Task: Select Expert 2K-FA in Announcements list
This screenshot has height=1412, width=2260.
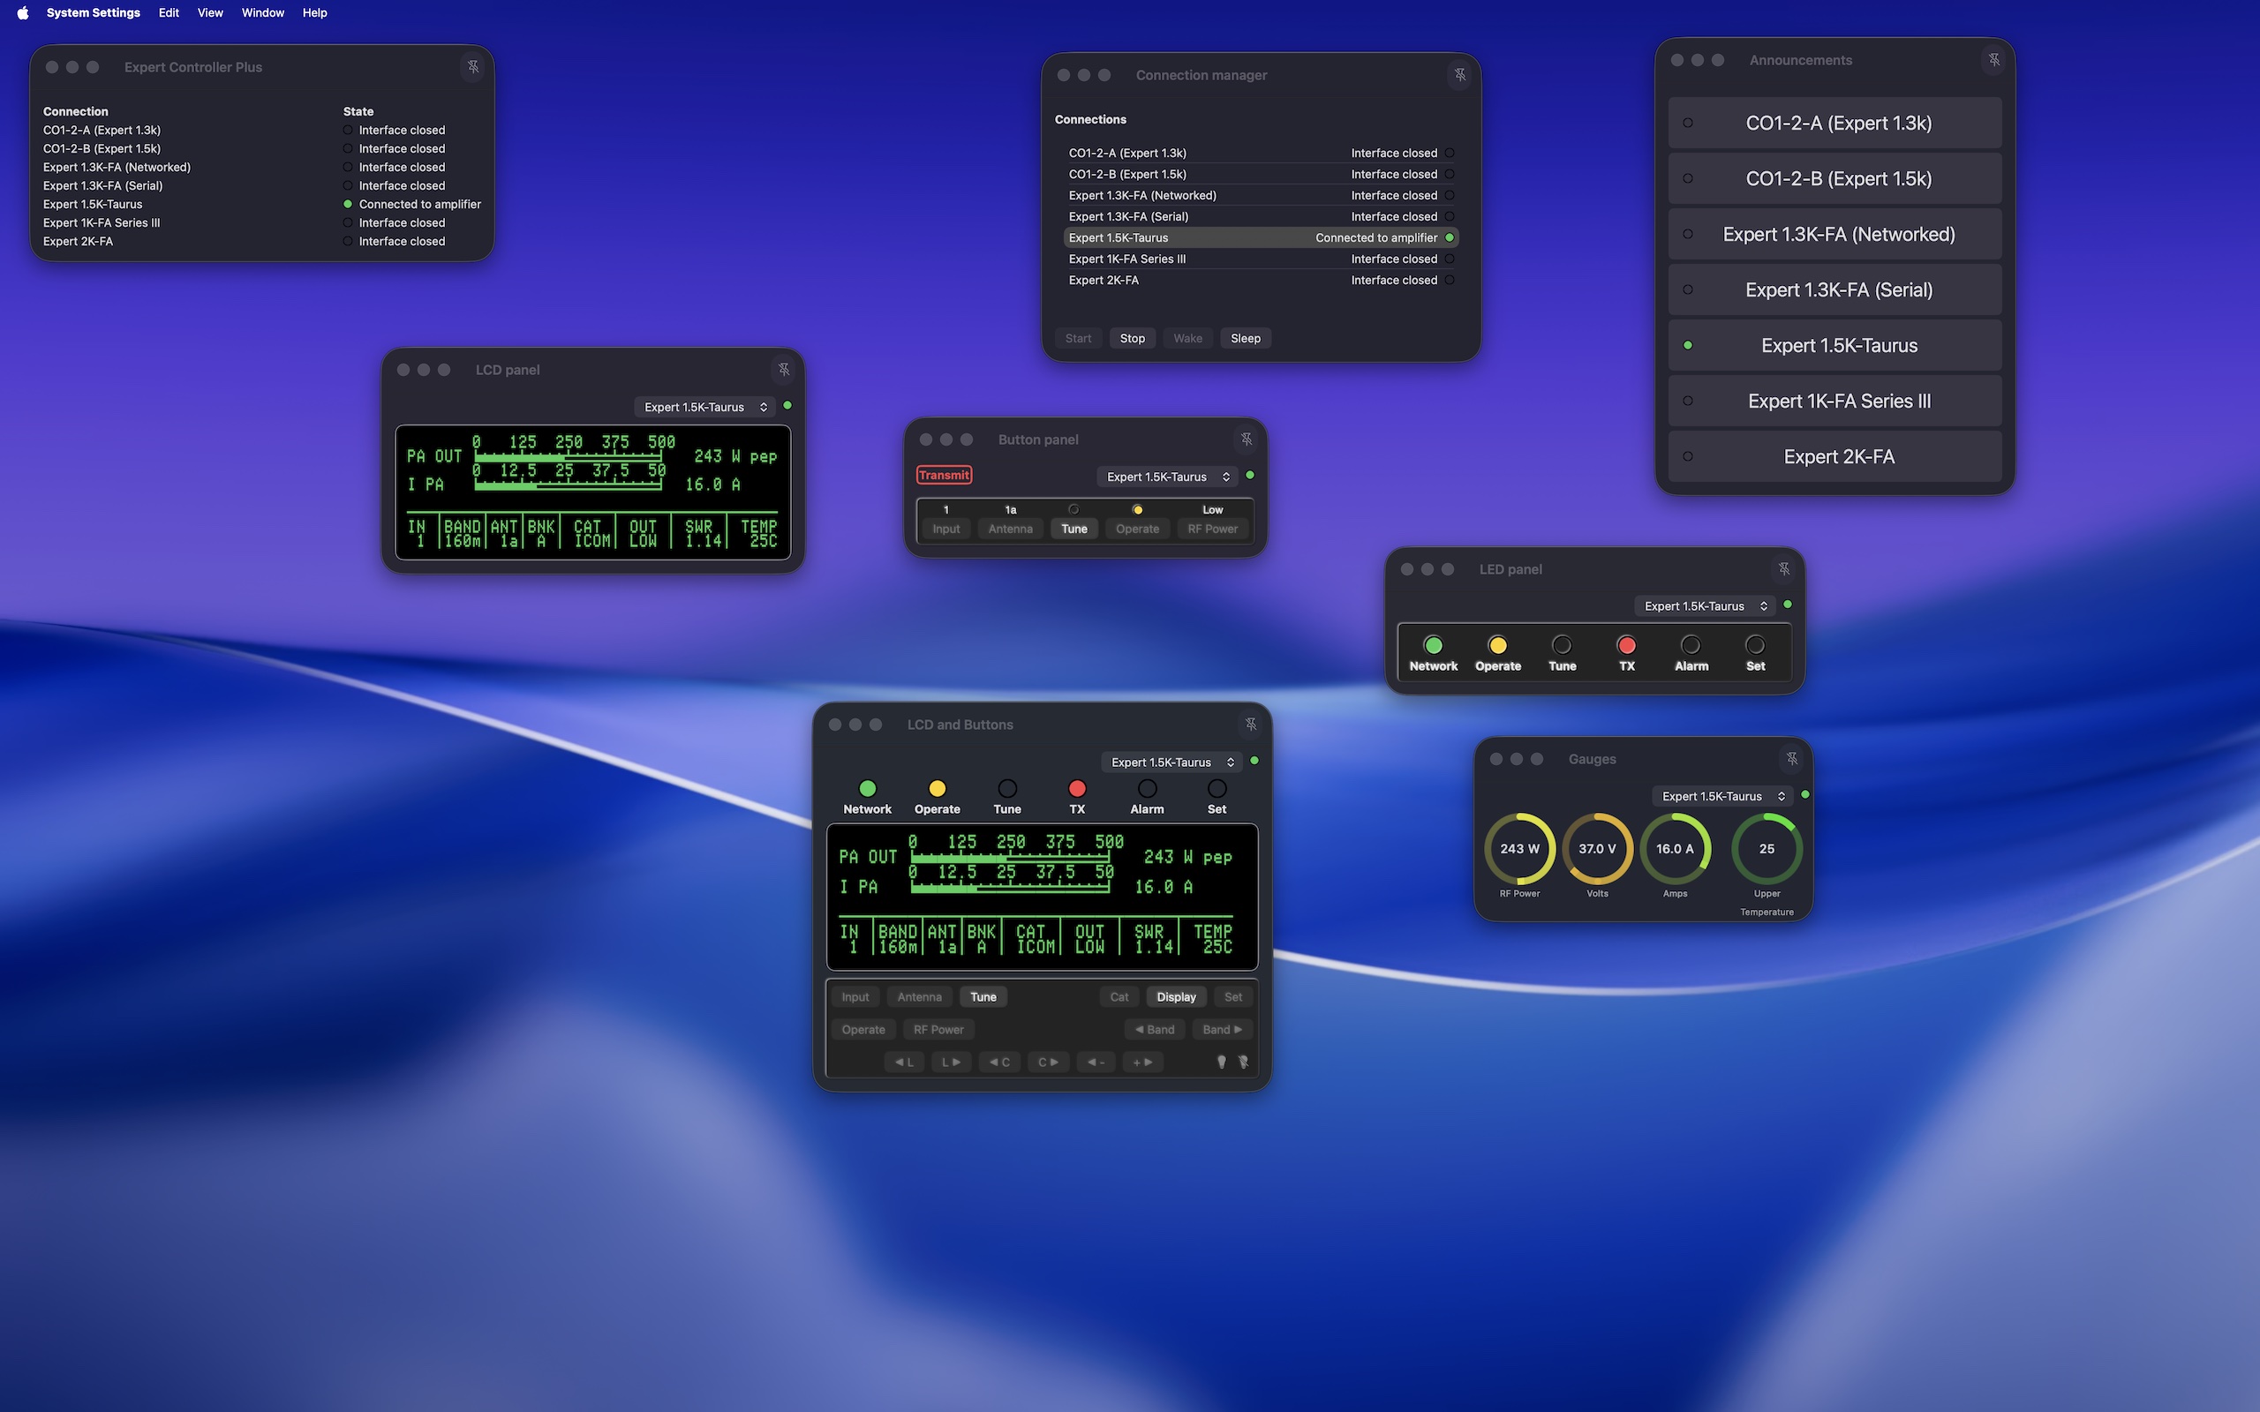Action: pos(1835,456)
